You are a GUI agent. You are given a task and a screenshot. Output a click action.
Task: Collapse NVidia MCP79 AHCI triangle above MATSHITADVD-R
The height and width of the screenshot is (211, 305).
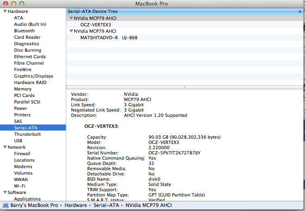[x=72, y=31]
